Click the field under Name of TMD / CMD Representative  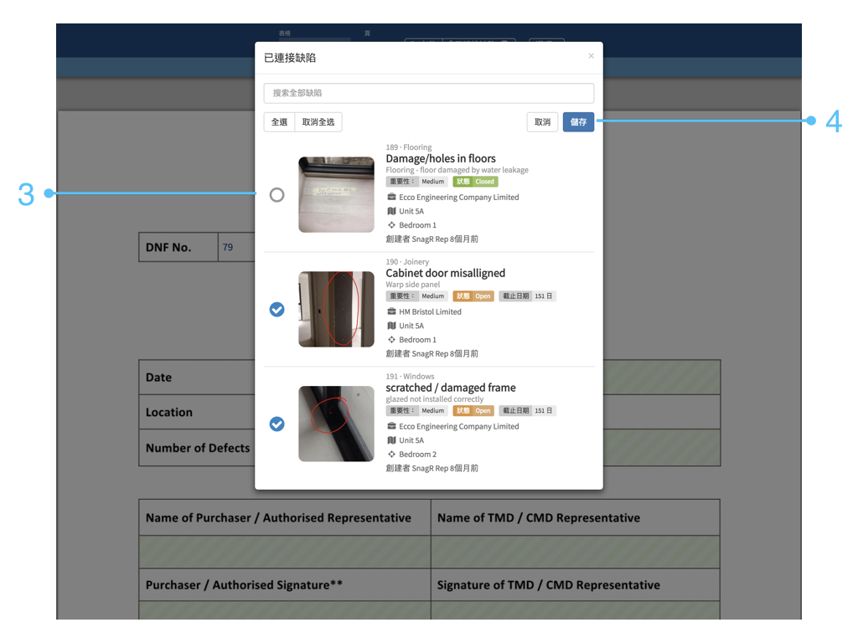[x=575, y=552]
